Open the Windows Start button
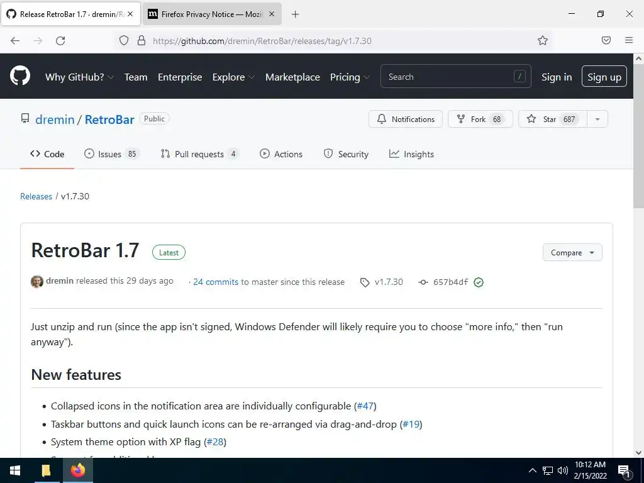The width and height of the screenshot is (644, 483). (x=15, y=470)
